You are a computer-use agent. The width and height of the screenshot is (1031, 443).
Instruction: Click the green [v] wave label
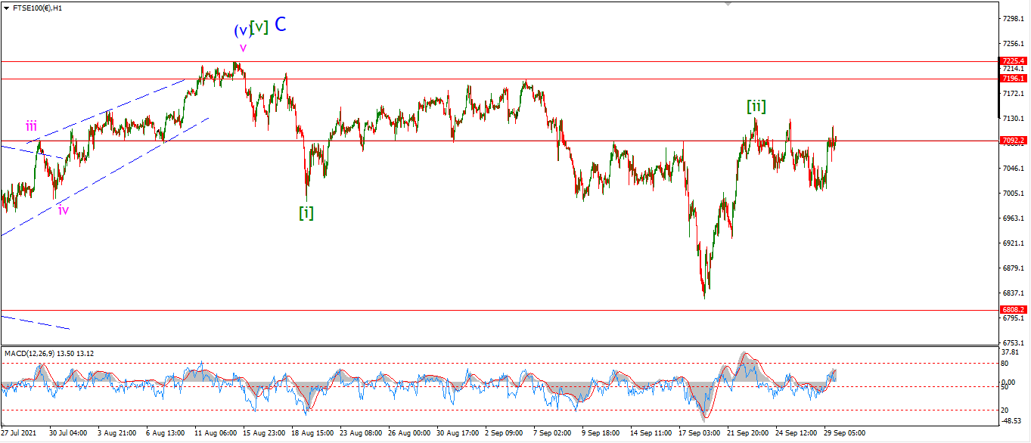(x=259, y=27)
